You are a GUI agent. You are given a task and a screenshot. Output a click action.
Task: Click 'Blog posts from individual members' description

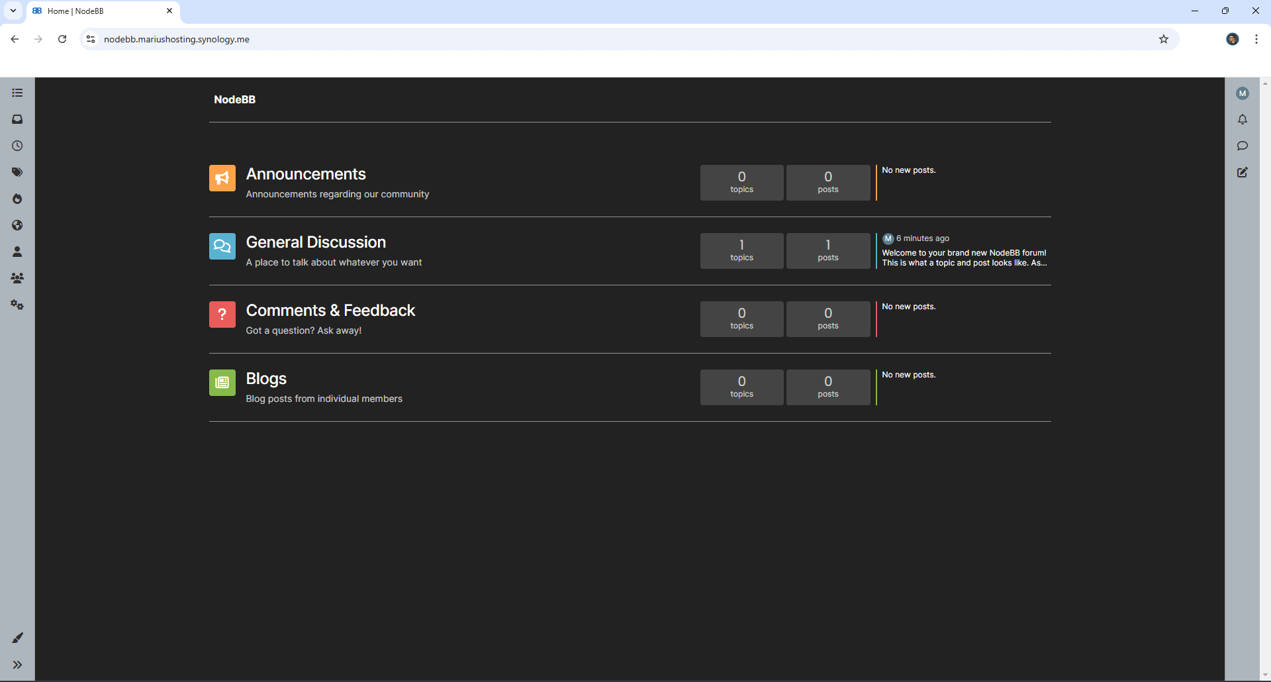pos(324,399)
